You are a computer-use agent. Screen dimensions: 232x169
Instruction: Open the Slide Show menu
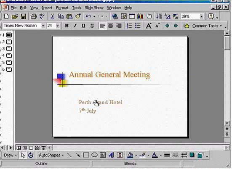click(x=94, y=8)
